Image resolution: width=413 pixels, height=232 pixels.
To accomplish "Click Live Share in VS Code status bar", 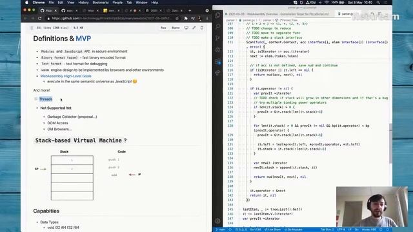I will tap(272, 229).
